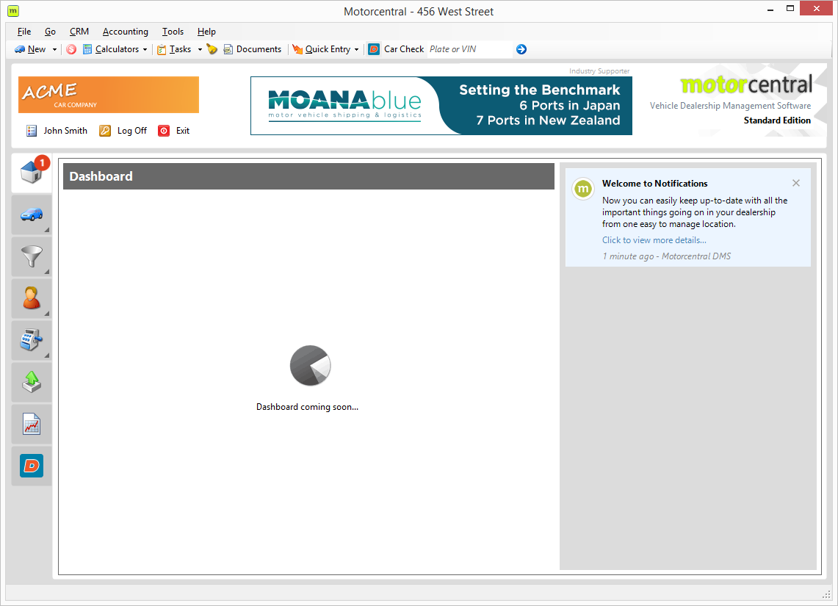The height and width of the screenshot is (606, 838).
Task: Click 'Vehicle Dealership Management Software' tagline
Action: (x=730, y=106)
